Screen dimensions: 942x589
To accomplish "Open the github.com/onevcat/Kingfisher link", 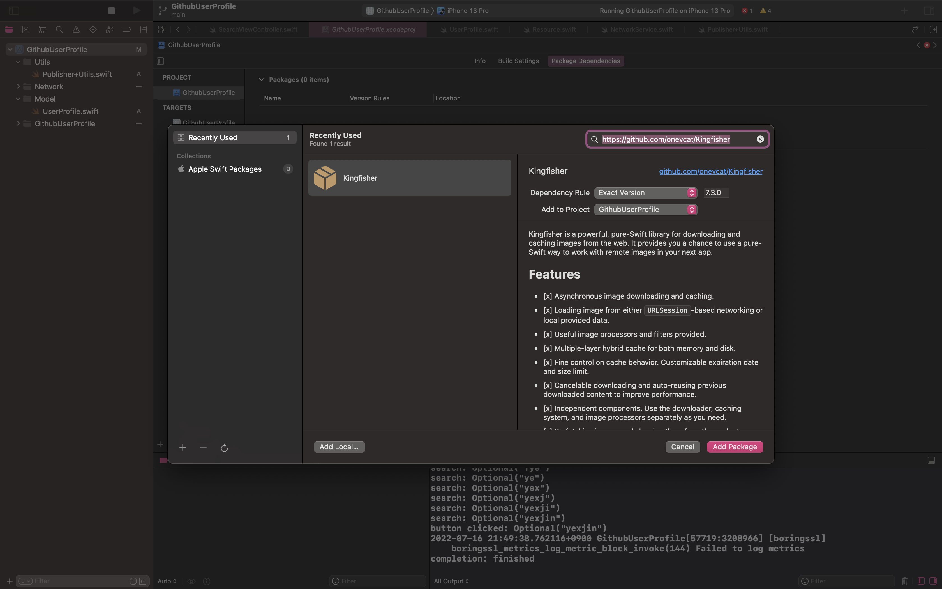I will pos(710,171).
